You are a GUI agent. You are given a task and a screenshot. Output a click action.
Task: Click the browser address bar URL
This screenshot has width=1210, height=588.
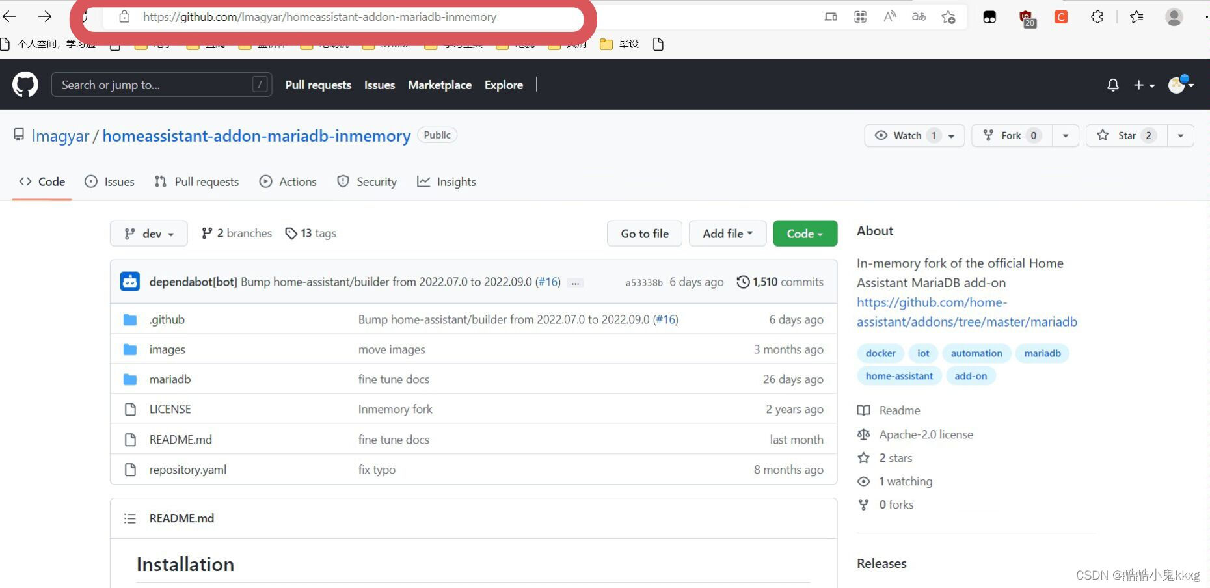click(319, 17)
